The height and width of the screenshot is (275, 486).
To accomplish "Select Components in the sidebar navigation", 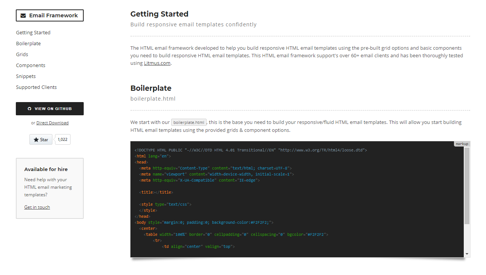I will [x=31, y=65].
